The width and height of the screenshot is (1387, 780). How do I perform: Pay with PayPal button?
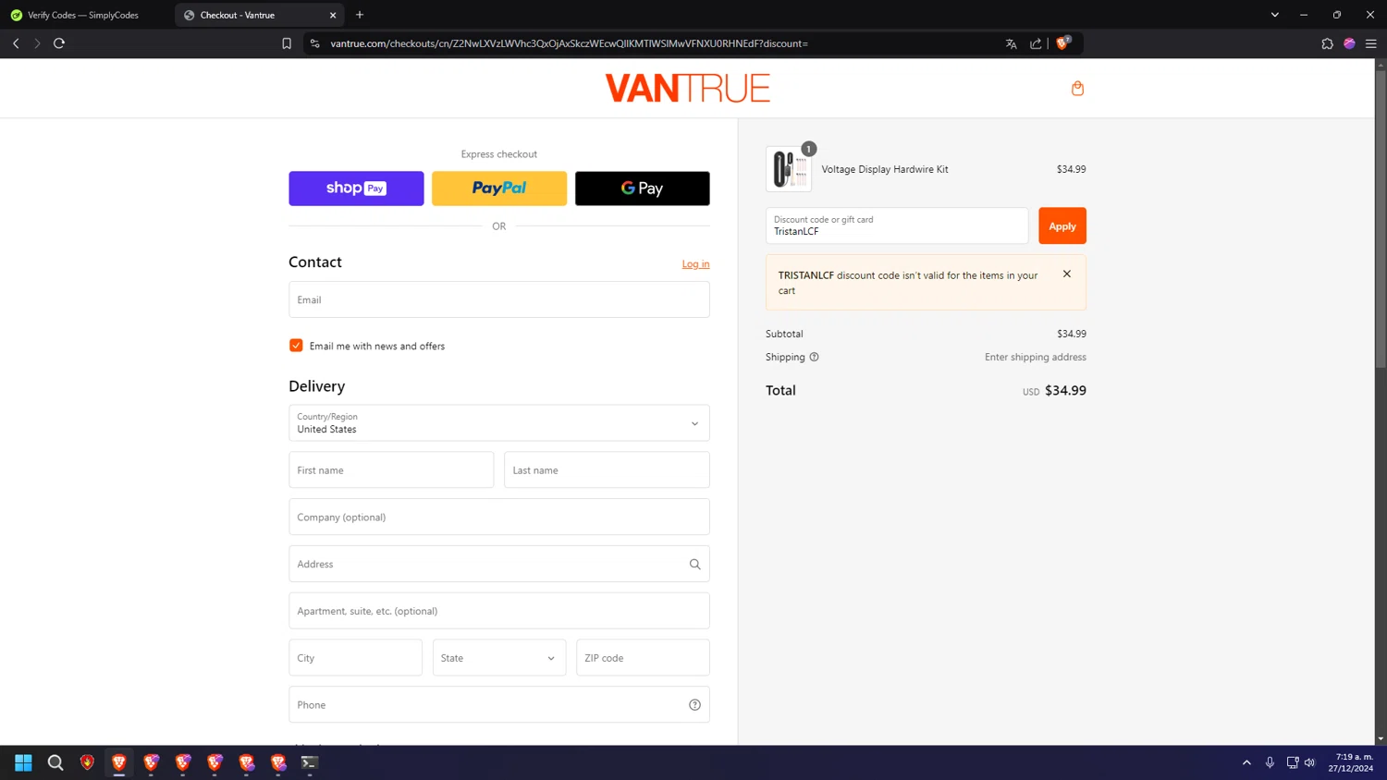tap(499, 189)
